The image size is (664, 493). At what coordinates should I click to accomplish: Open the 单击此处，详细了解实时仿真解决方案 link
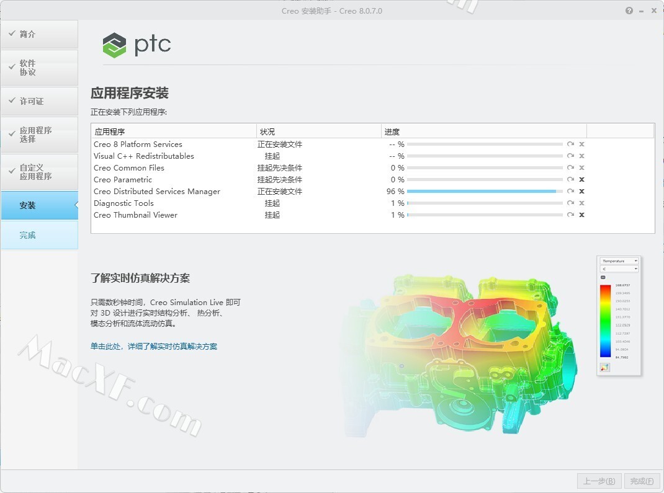[154, 347]
